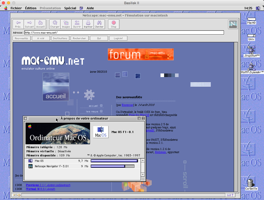Click the Mac OS memory usage bar
Screen dimensions: 264x200
114,161
